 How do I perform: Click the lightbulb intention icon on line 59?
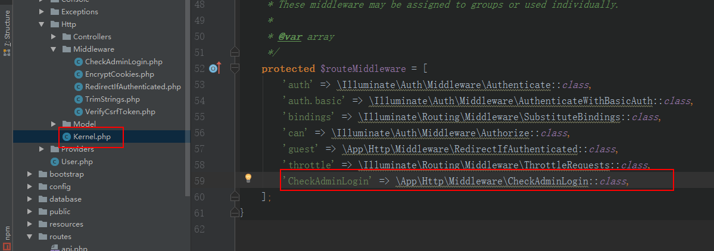pyautogui.click(x=249, y=178)
